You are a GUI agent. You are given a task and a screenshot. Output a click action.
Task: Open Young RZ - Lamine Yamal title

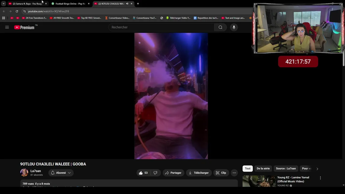tap(293, 179)
